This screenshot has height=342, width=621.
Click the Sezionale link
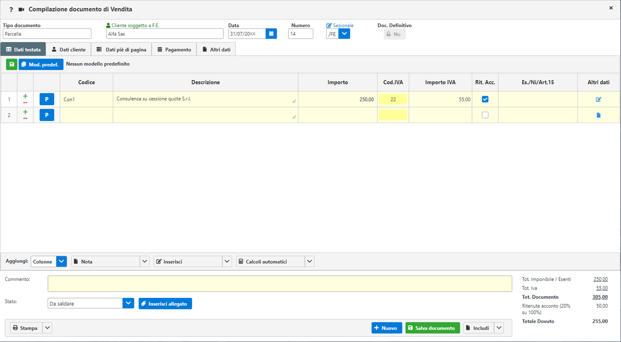click(x=343, y=25)
